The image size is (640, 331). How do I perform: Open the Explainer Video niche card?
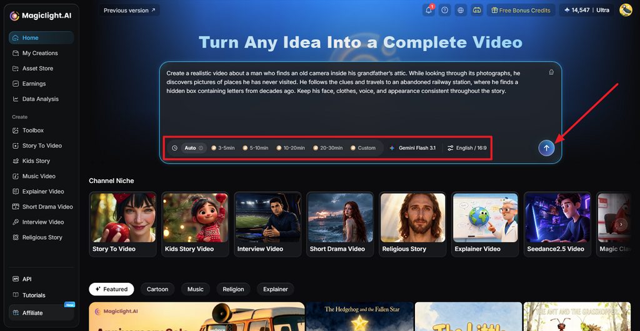point(485,224)
